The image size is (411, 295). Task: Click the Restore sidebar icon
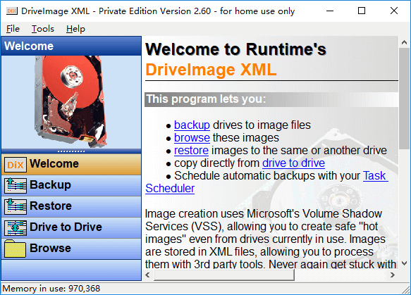pyautogui.click(x=16, y=206)
